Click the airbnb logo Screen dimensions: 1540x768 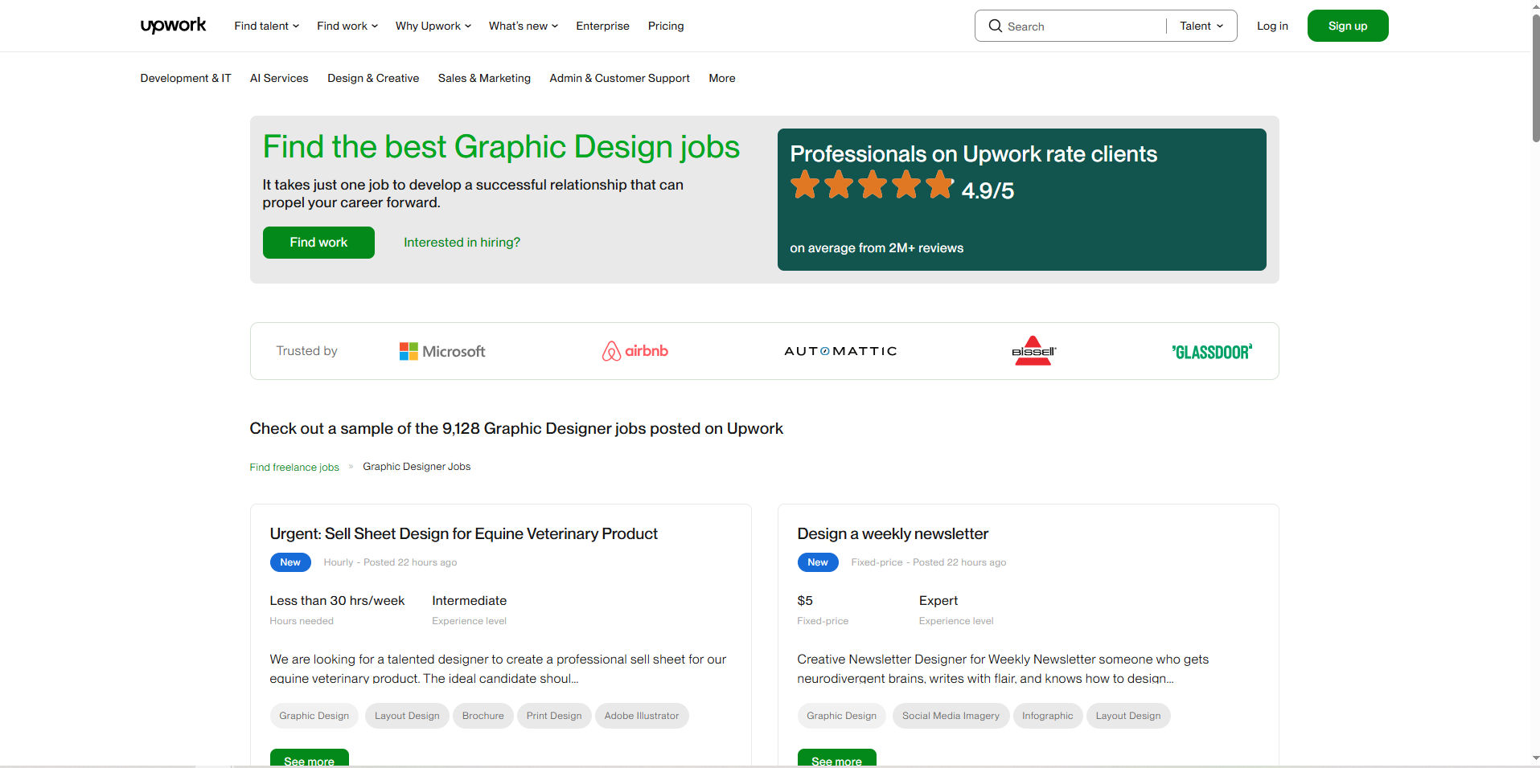click(x=634, y=350)
